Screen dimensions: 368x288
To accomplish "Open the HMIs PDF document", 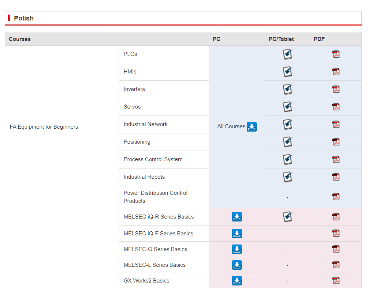I will (x=336, y=72).
